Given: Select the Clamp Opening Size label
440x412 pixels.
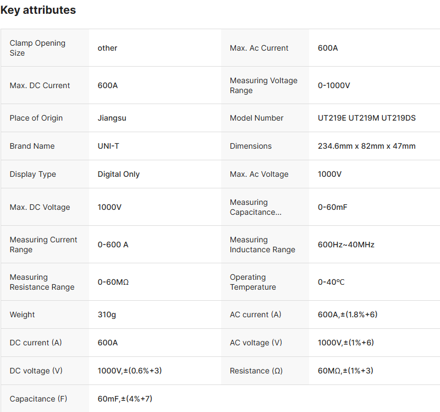Looking at the screenshot, I should click(37, 48).
